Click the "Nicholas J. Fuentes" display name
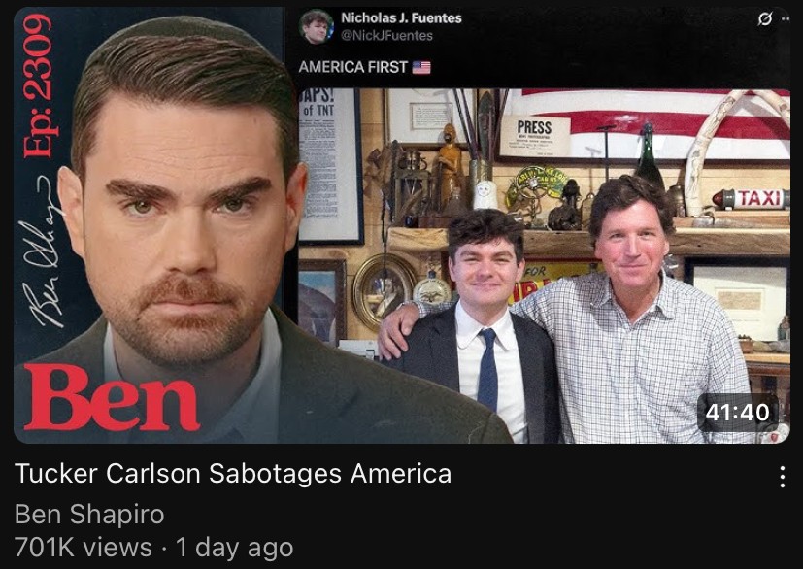This screenshot has height=569, width=803. pos(401,17)
